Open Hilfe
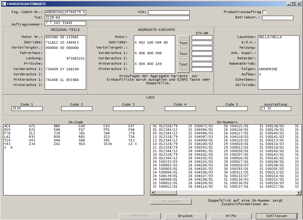This screenshot has height=220, width=303. click(231, 216)
